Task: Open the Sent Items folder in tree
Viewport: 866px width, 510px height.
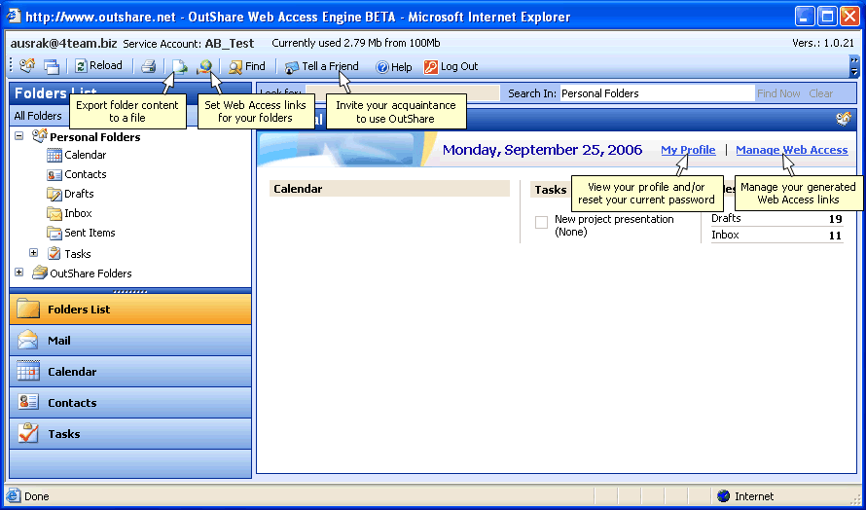Action: click(x=90, y=233)
